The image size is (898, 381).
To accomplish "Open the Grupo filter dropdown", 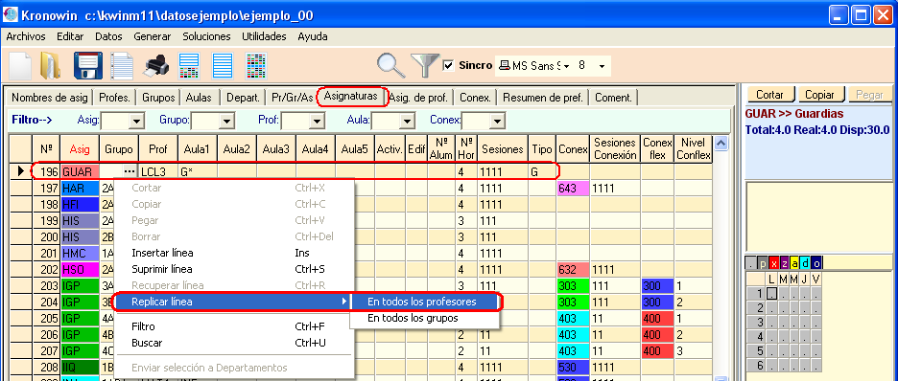I will 227,121.
